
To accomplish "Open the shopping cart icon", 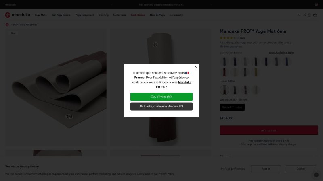I will point(315,15).
